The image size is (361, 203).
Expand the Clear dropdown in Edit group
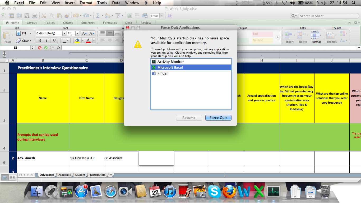30,41
